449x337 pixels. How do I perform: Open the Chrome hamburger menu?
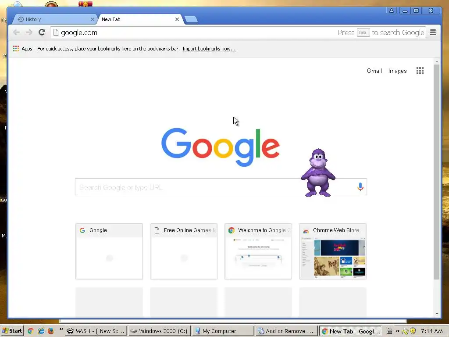click(x=433, y=32)
